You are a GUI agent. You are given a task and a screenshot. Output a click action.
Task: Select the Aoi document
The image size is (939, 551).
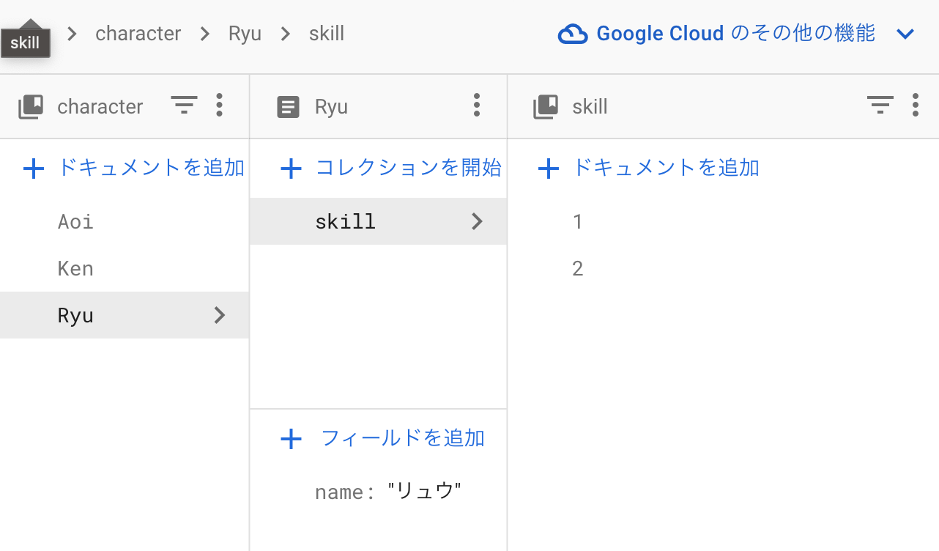(74, 221)
